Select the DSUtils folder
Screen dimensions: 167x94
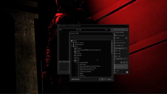81,73
